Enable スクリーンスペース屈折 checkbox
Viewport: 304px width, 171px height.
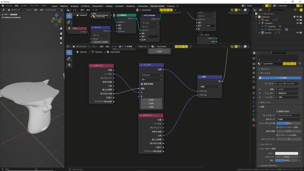click(x=277, y=127)
